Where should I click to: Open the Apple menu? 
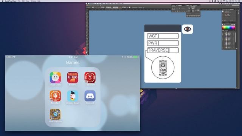pyautogui.click(x=2, y=1)
